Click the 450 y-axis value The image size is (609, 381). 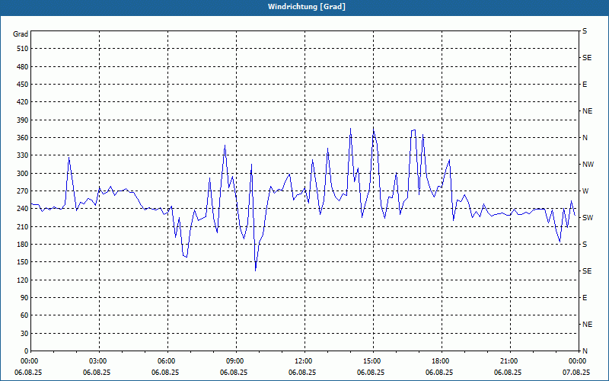[x=23, y=85]
